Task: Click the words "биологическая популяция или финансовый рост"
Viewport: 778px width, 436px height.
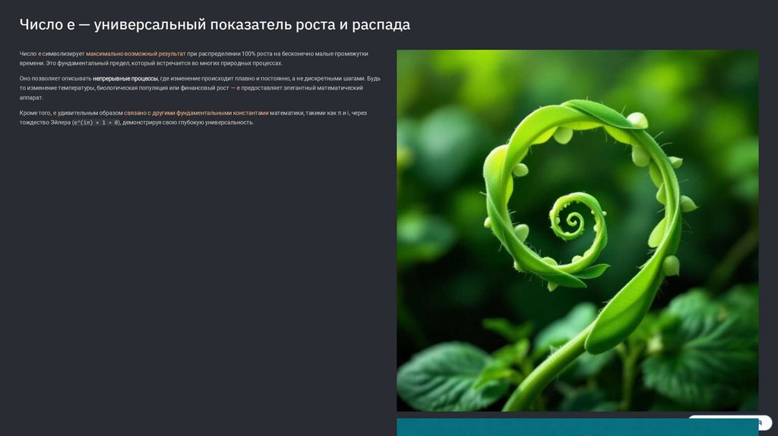Action: click(163, 88)
